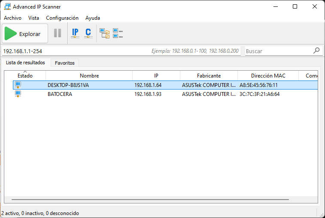Image resolution: width=325 pixels, height=218 pixels.
Task: Click Fabricante cell in BATOCERA row
Action: pyautogui.click(x=209, y=94)
